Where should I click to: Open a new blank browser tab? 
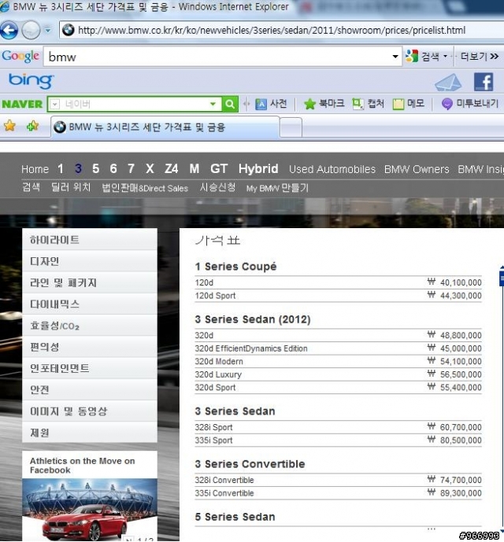[291, 127]
